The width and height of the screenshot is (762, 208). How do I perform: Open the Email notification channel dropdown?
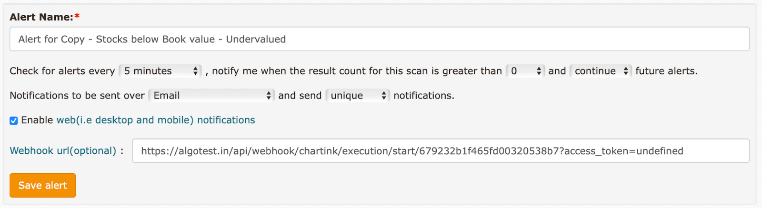tap(207, 96)
